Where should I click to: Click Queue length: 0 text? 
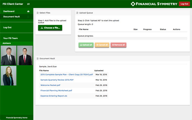[85, 24]
